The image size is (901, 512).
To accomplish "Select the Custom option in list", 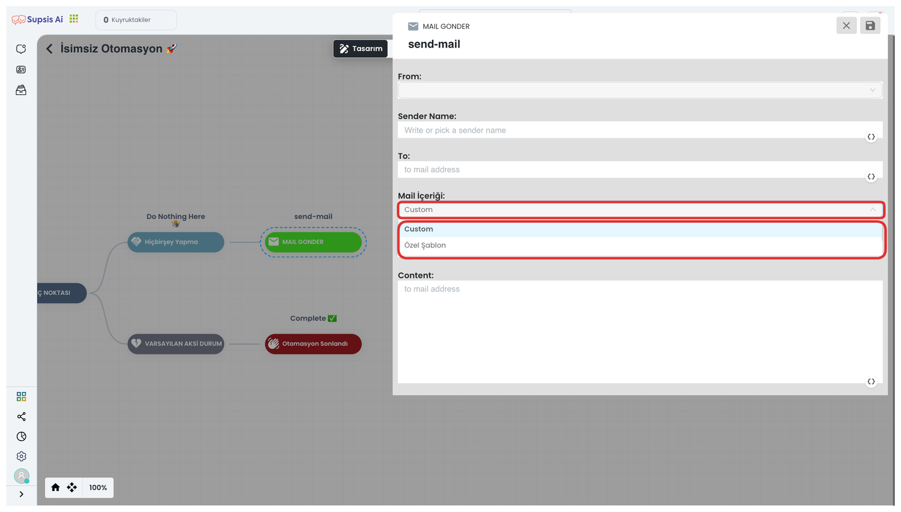I will click(640, 229).
